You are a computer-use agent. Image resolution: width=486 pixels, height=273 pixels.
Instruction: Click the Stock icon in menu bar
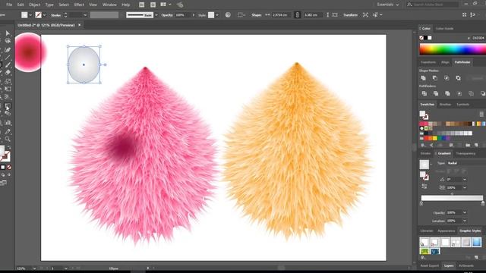coord(153,5)
